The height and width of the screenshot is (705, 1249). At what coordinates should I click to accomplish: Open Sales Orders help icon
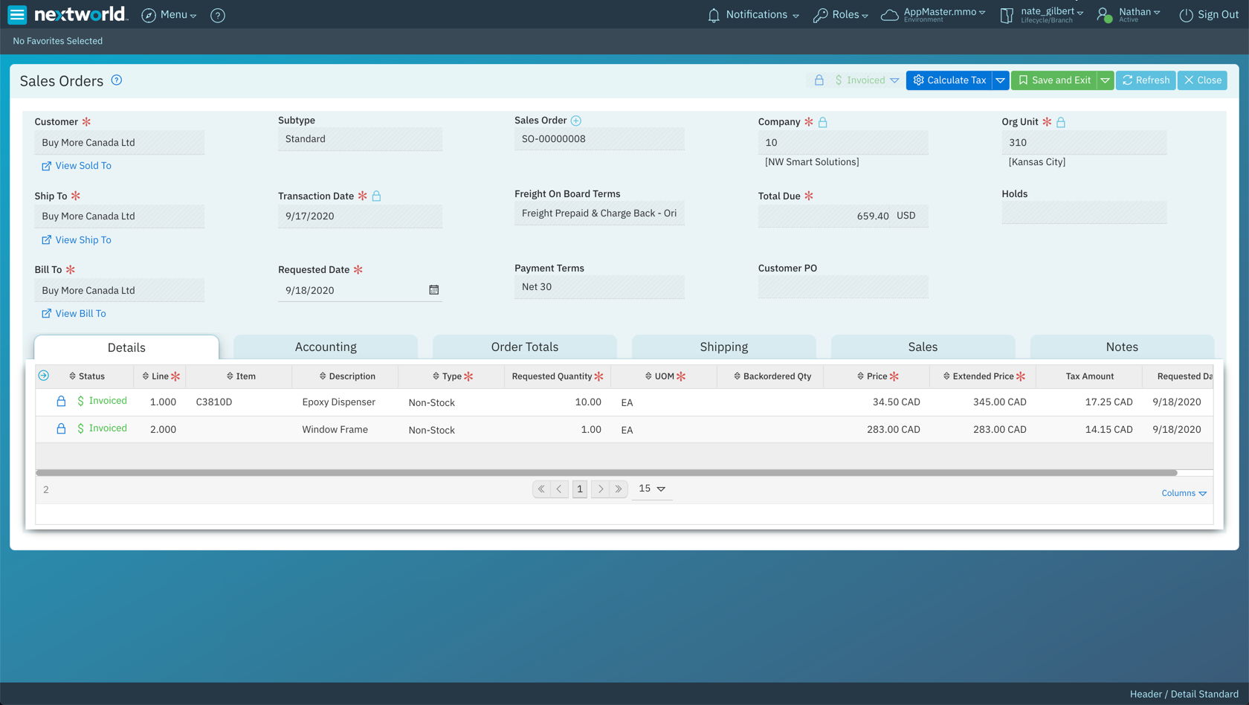117,80
